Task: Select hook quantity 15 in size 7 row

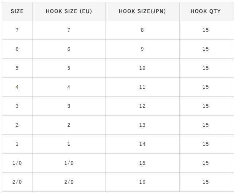Action: coord(206,30)
